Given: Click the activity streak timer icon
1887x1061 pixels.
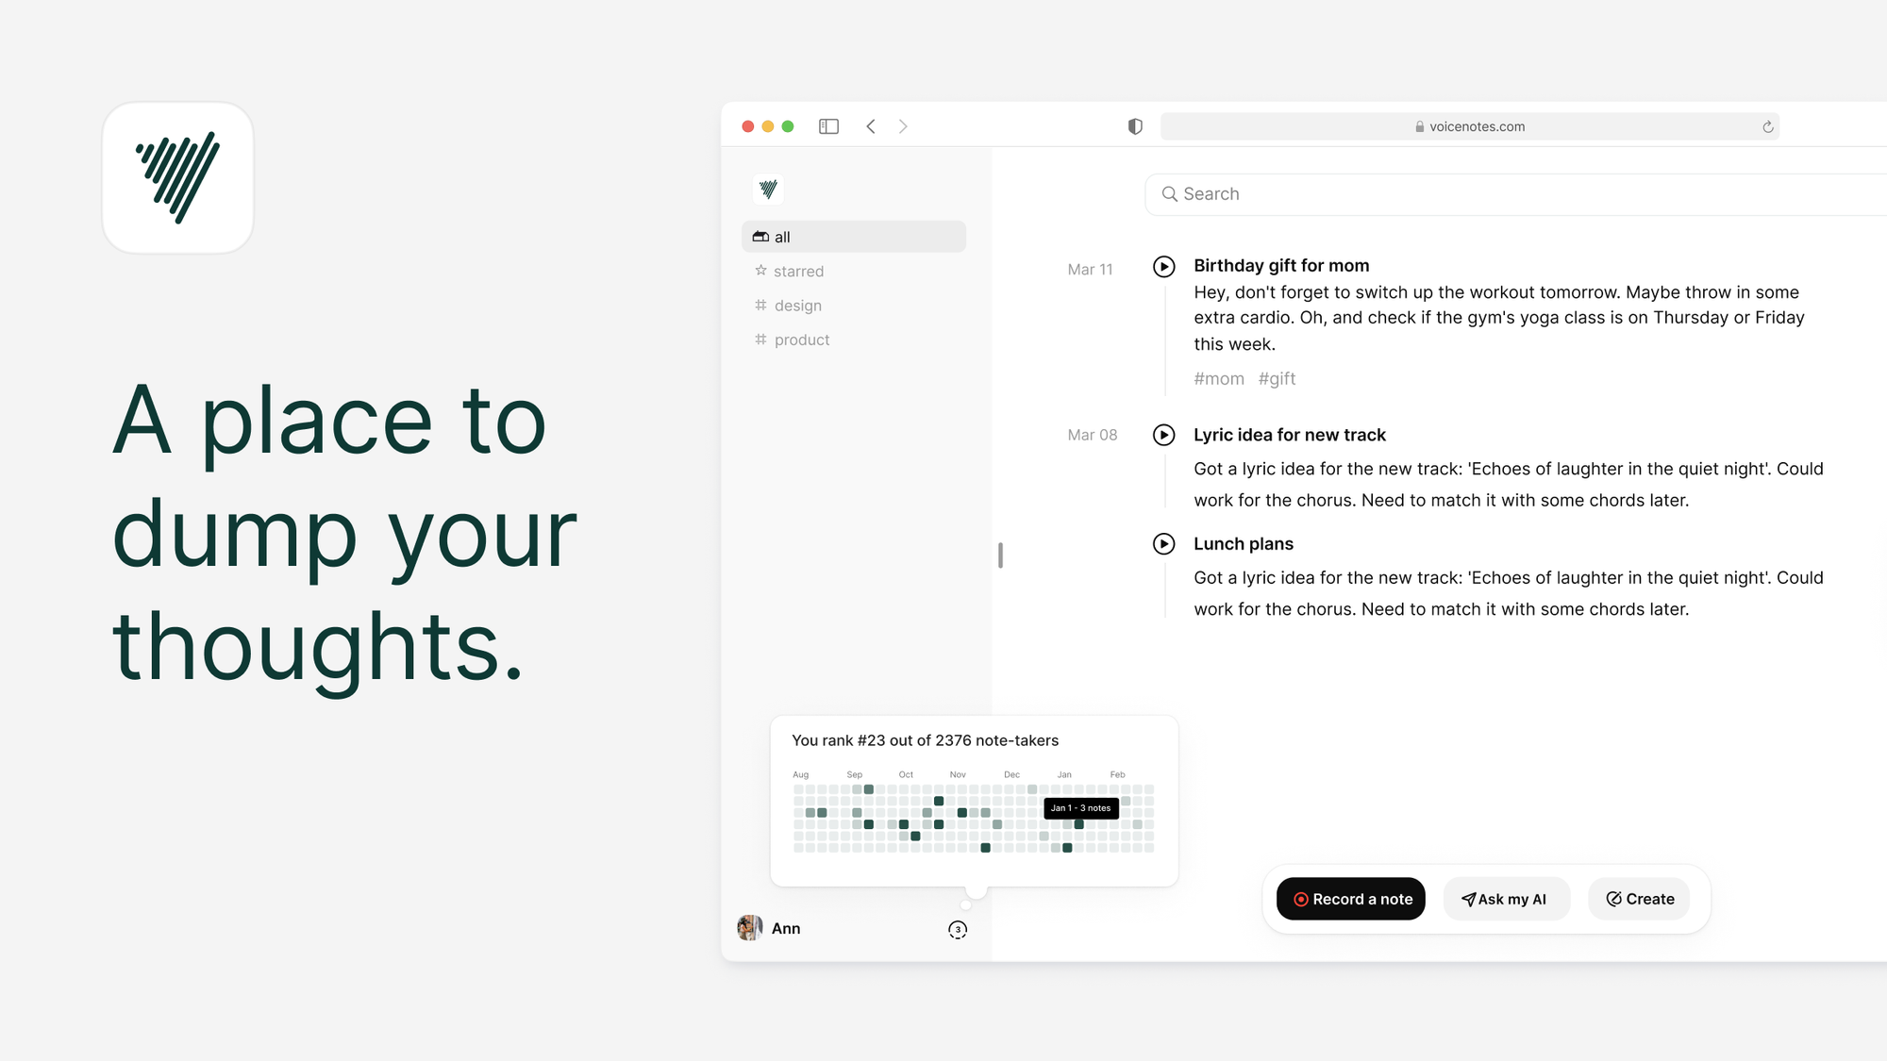Looking at the screenshot, I should coord(959,928).
